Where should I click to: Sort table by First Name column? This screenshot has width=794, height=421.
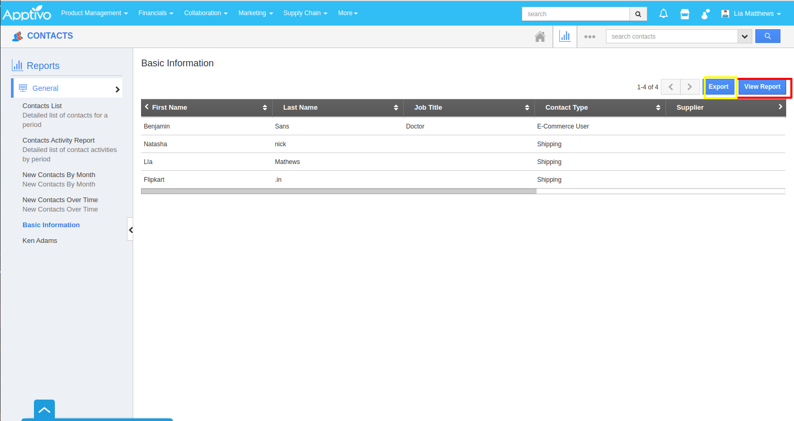tap(265, 108)
